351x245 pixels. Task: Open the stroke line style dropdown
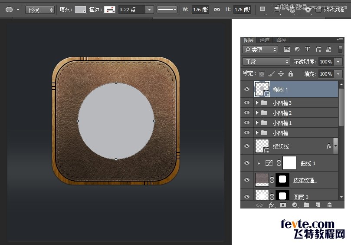(167, 10)
